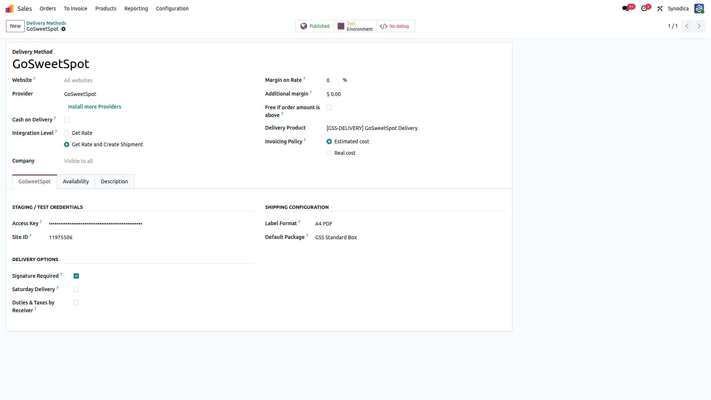Open the Sales app home icon

[10, 8]
